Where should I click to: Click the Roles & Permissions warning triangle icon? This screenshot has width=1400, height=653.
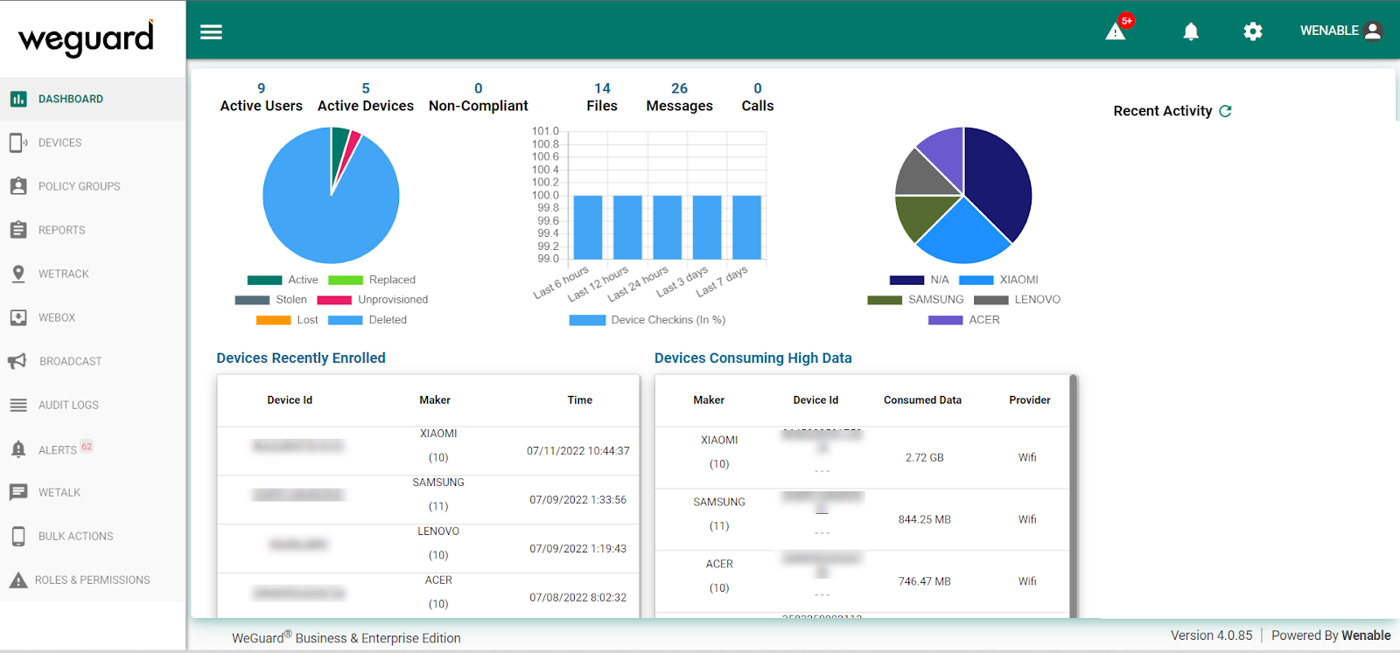pos(18,580)
